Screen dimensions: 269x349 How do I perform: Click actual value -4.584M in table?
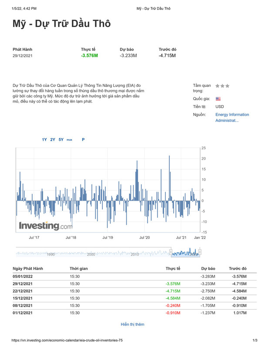pyautogui.click(x=173, y=298)
